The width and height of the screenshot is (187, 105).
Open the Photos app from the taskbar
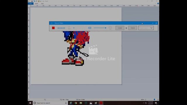point(91,103)
